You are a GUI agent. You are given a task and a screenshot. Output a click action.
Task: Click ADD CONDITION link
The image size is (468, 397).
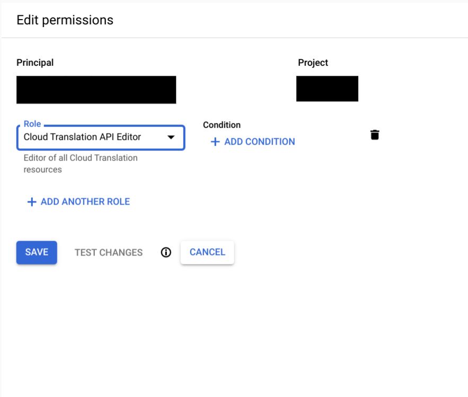coord(253,142)
